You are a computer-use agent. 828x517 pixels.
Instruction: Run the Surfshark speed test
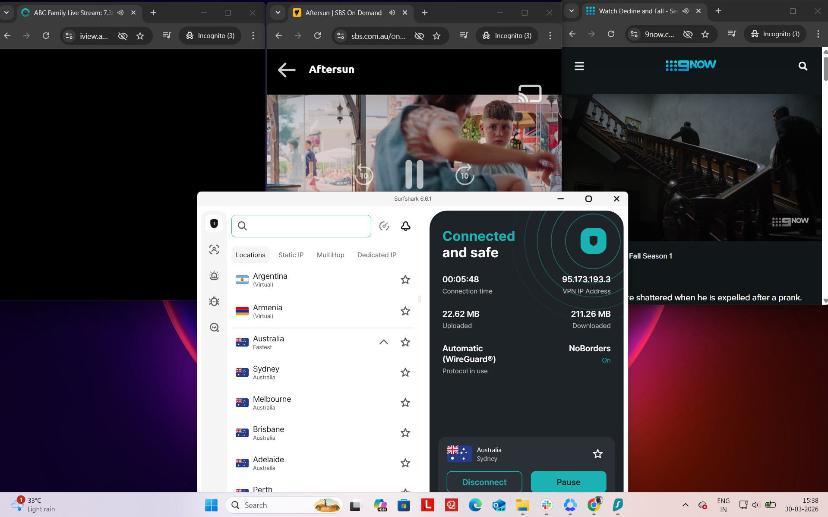point(384,226)
